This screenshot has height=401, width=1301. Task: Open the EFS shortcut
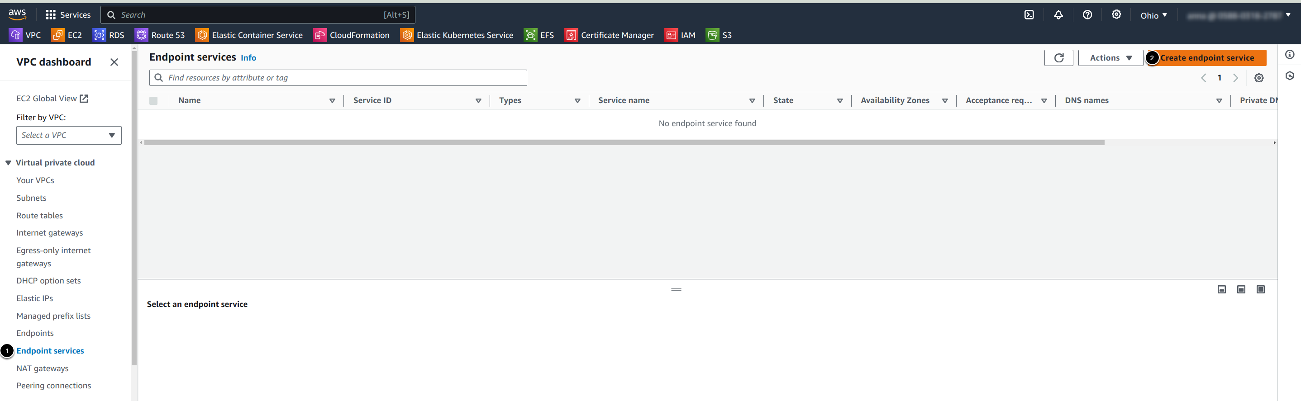(539, 35)
